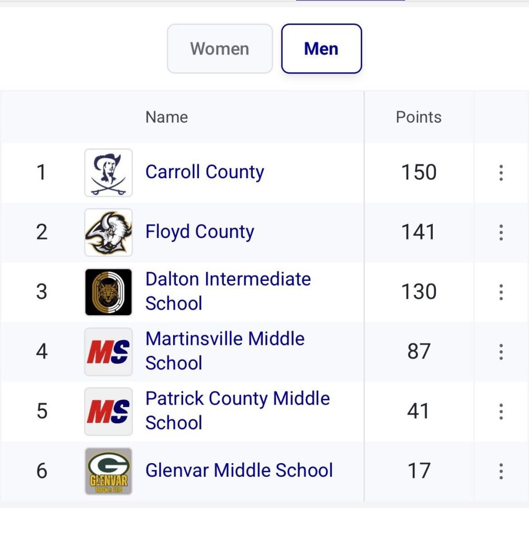529x536 pixels.
Task: Open three-dot menu for Martinsville Middle School
Action: [501, 352]
